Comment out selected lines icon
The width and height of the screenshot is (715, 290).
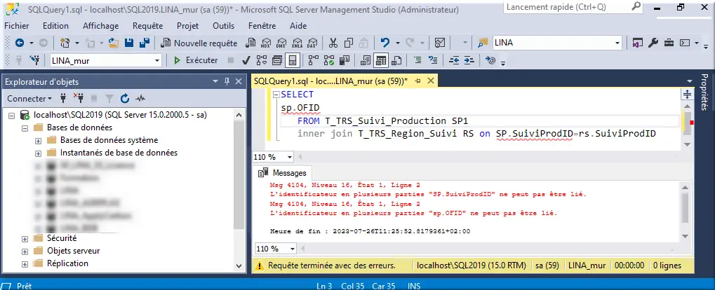pos(417,60)
